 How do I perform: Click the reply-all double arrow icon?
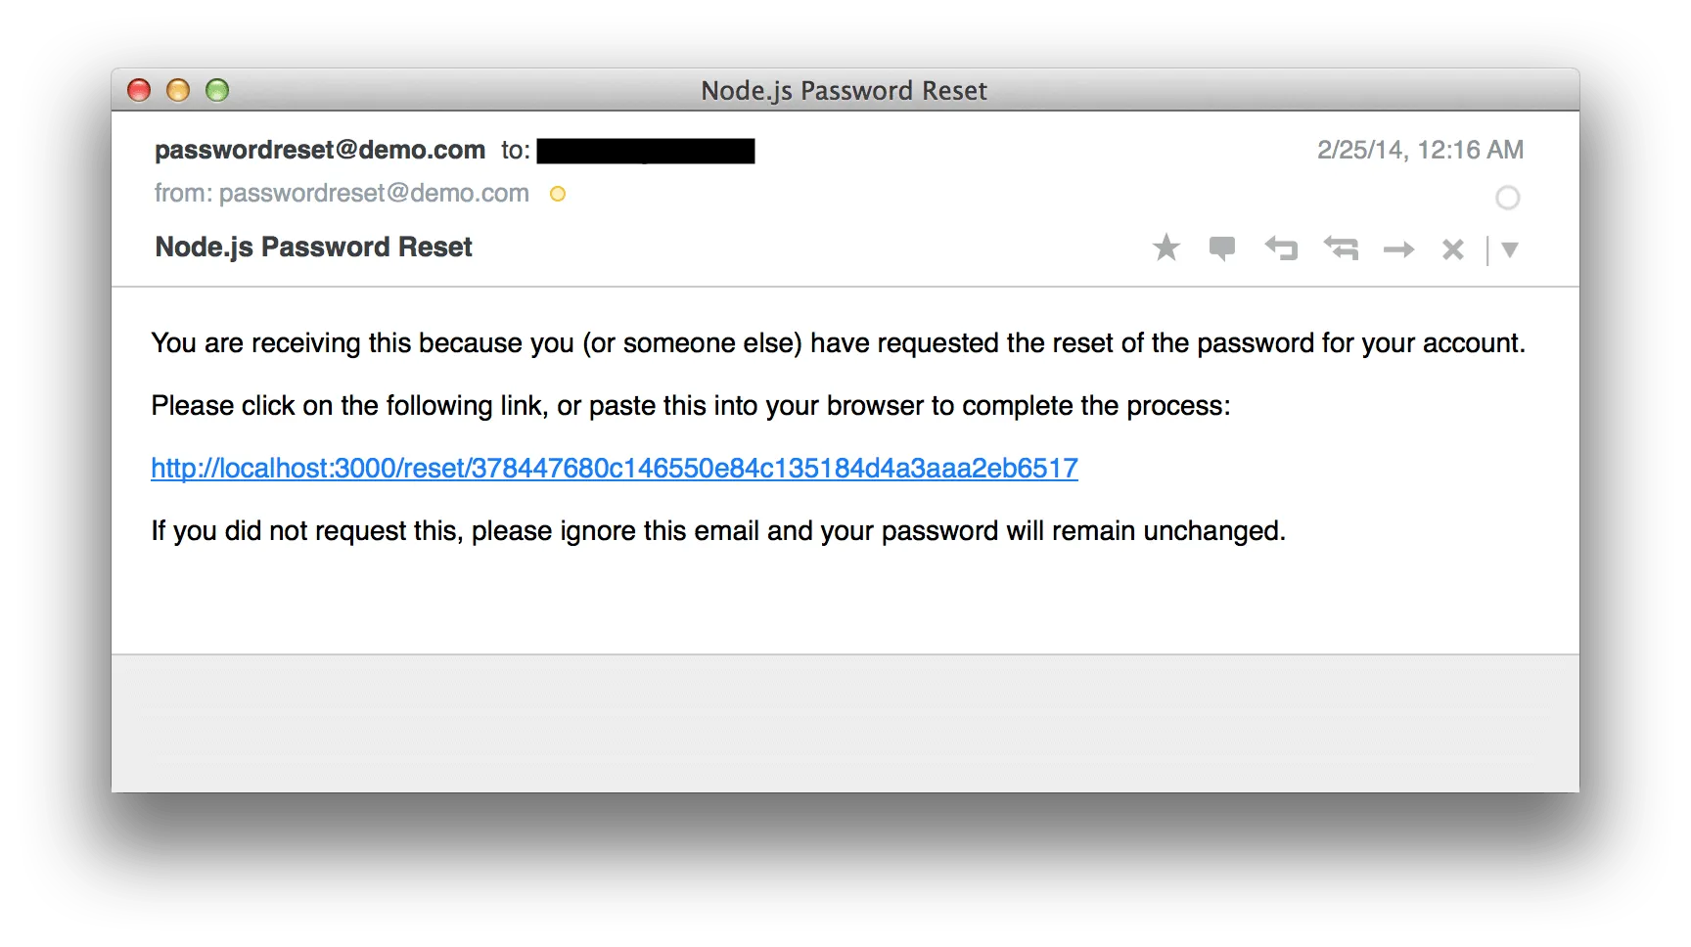1341,248
